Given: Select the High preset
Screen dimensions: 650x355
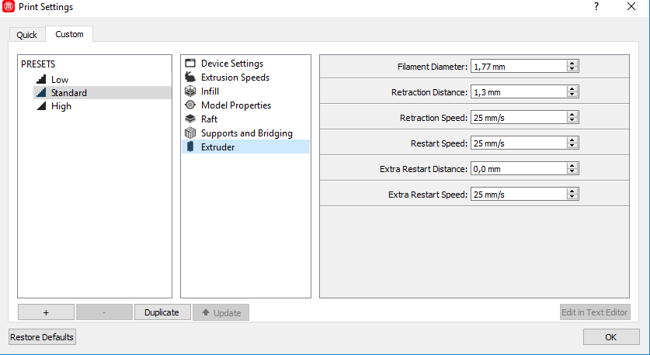Looking at the screenshot, I should coord(61,106).
